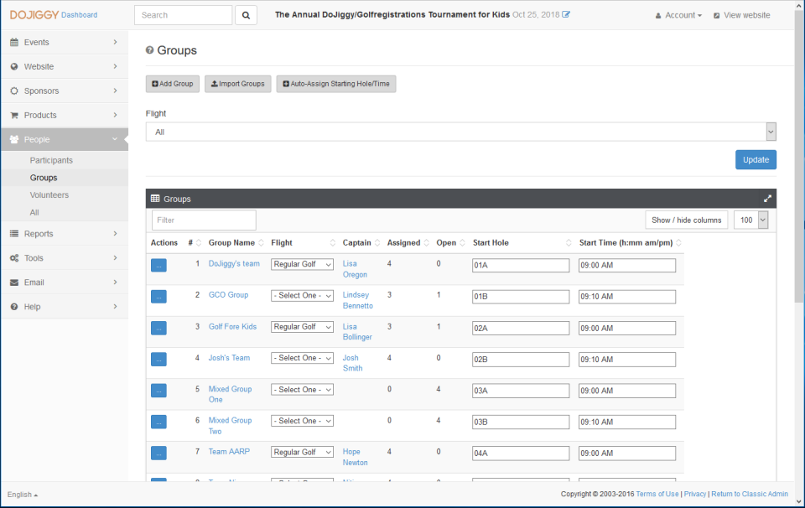The width and height of the screenshot is (805, 508).
Task: Click the table Filter text field
Action: pyautogui.click(x=204, y=220)
